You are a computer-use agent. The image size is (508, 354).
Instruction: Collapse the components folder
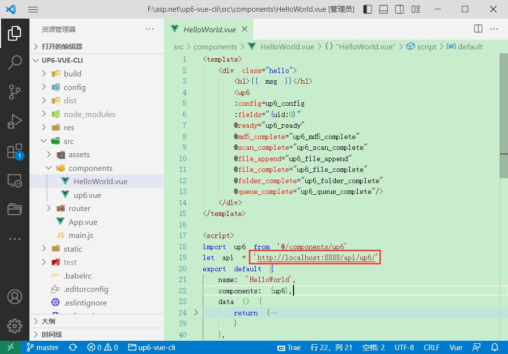coord(90,168)
